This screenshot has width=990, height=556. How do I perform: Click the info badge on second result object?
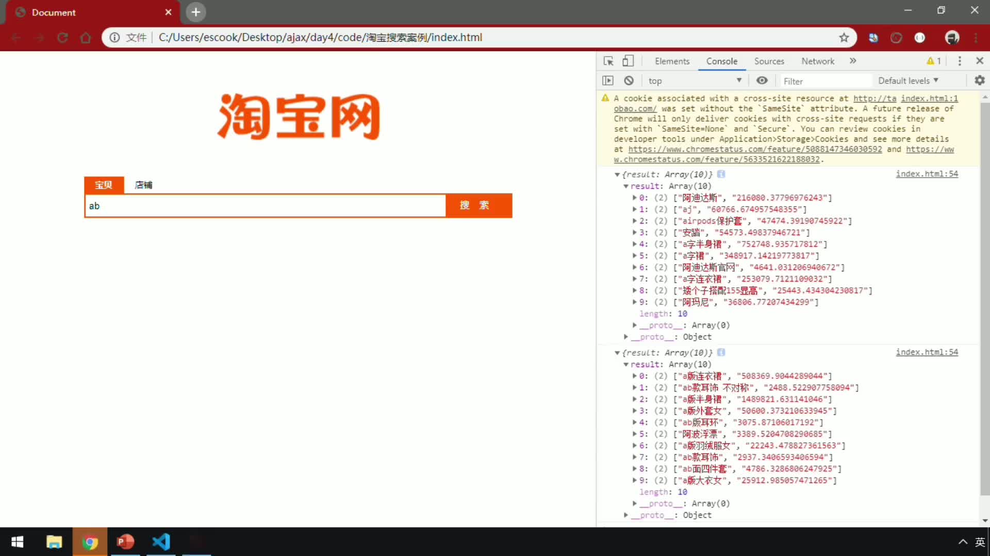click(721, 352)
